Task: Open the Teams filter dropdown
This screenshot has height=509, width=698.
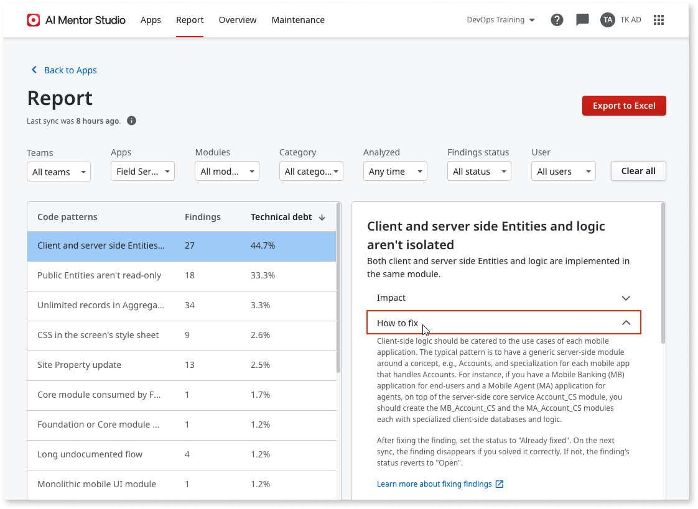Action: (58, 171)
